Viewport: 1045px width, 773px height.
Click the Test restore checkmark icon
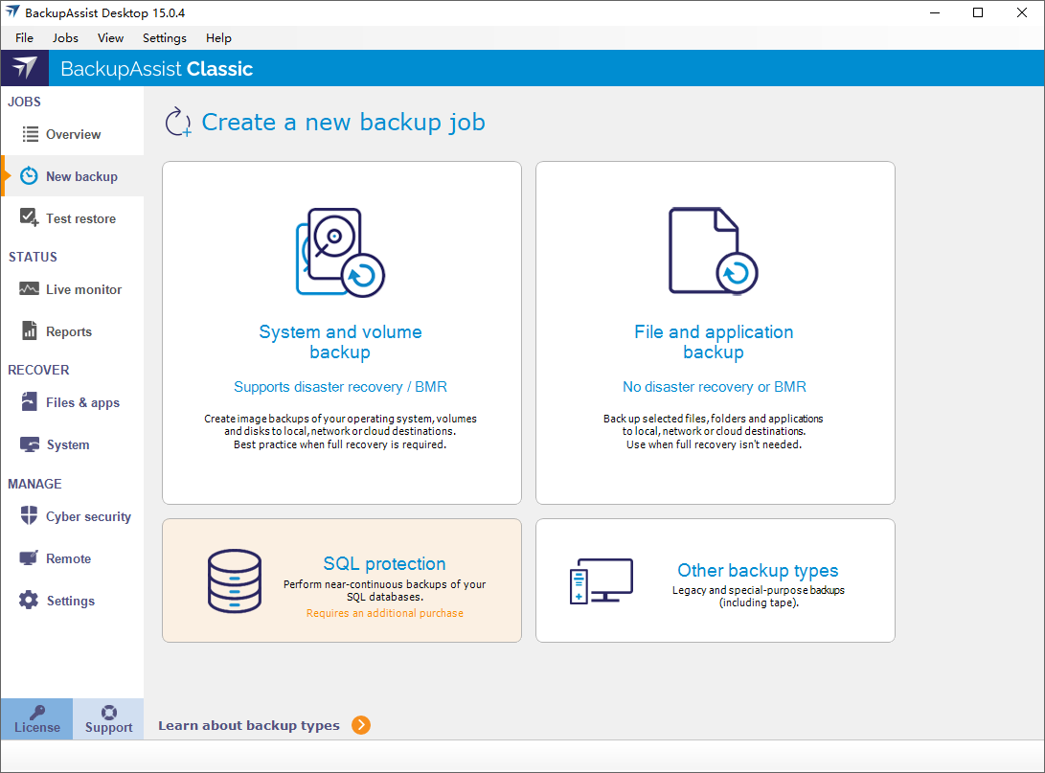point(30,217)
